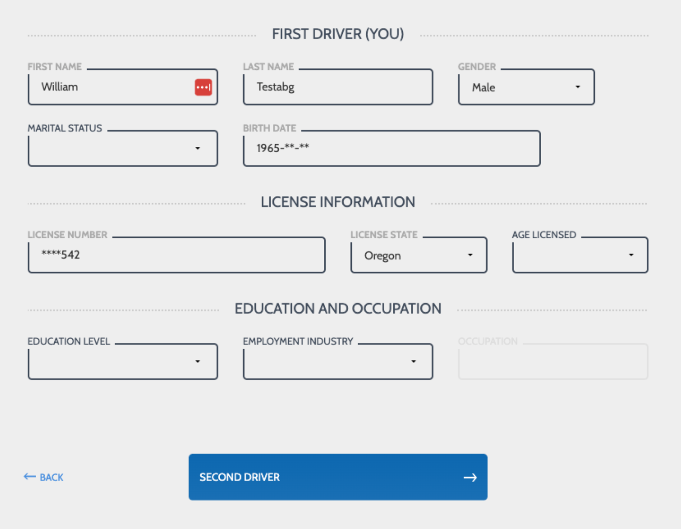Click the Education and Occupation heading

pos(338,309)
